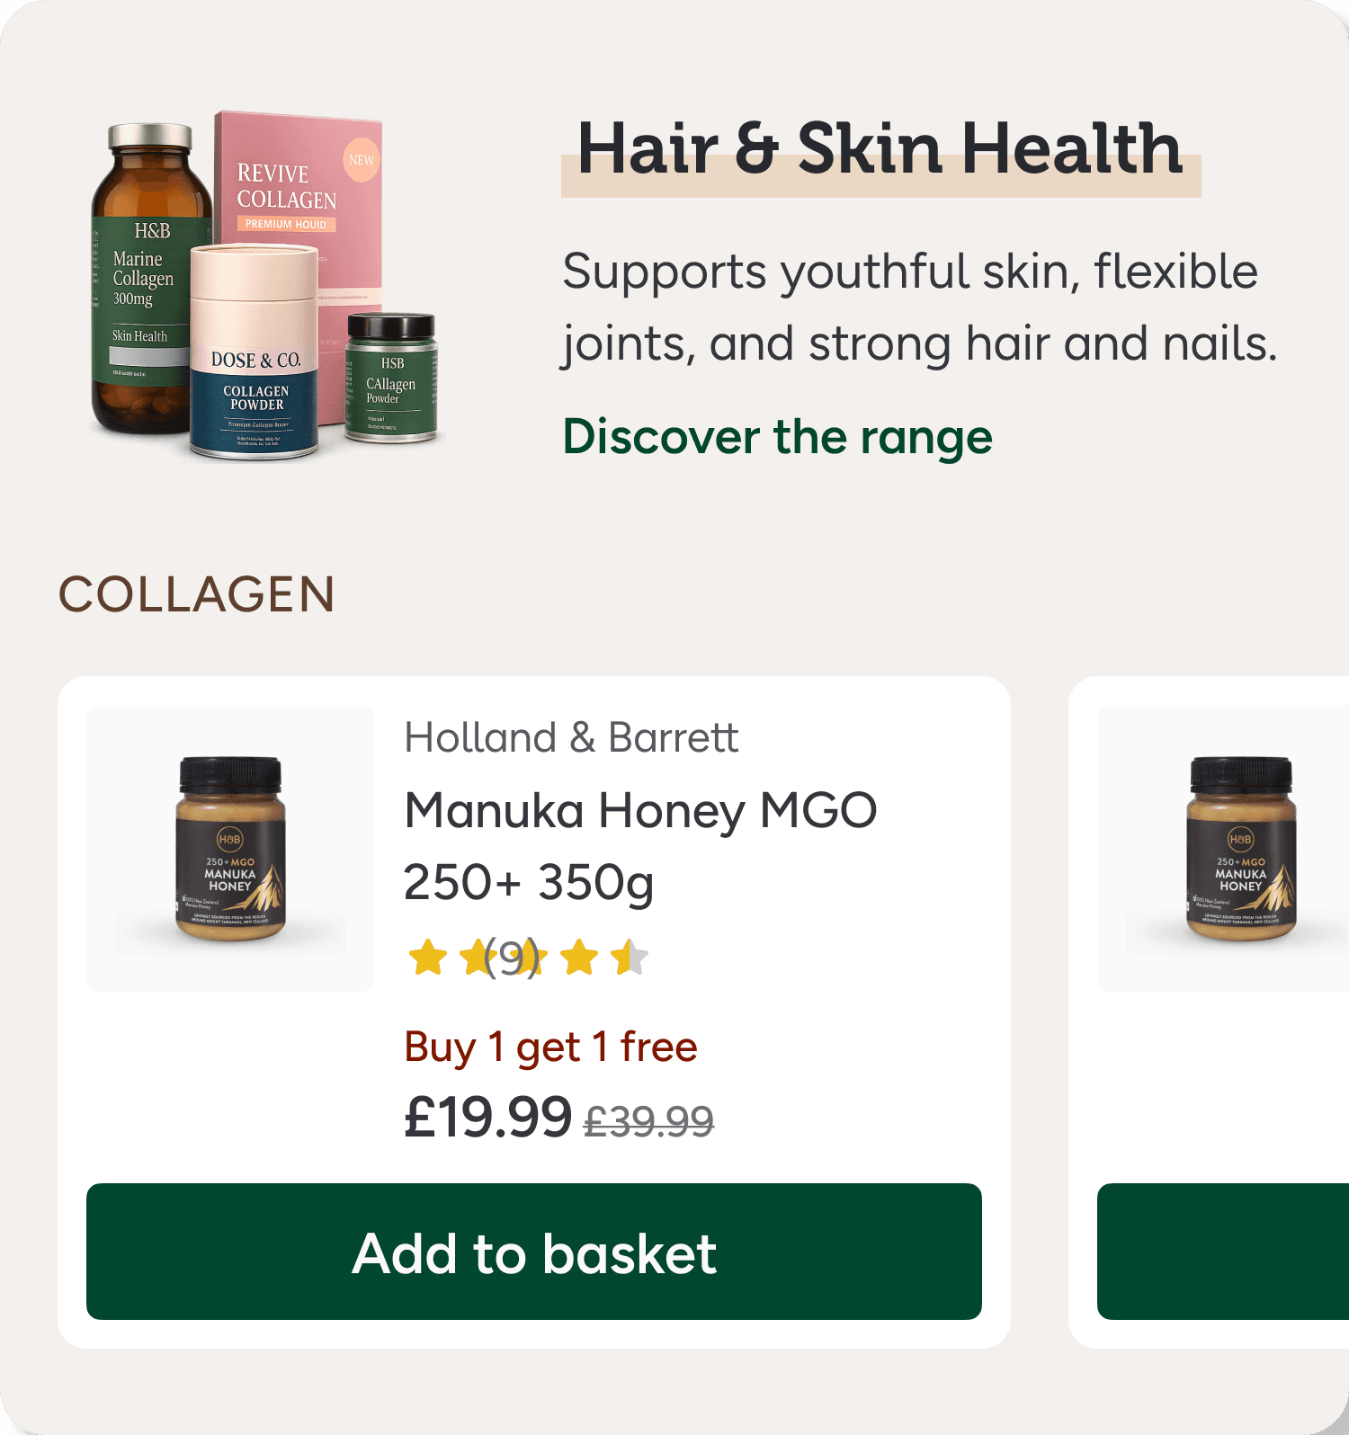Open the Manuka Honey jar product image

230,849
